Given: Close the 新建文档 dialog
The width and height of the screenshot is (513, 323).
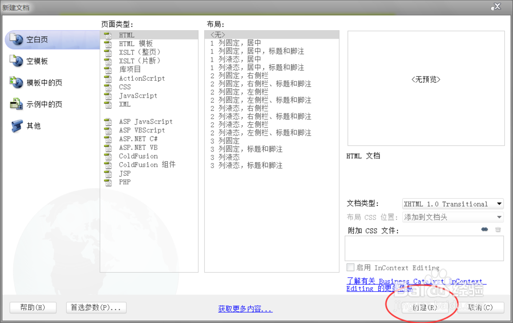Looking at the screenshot, I should click(496, 7).
